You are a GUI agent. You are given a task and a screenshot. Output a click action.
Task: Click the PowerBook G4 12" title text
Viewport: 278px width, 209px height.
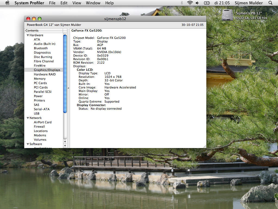coord(54,25)
